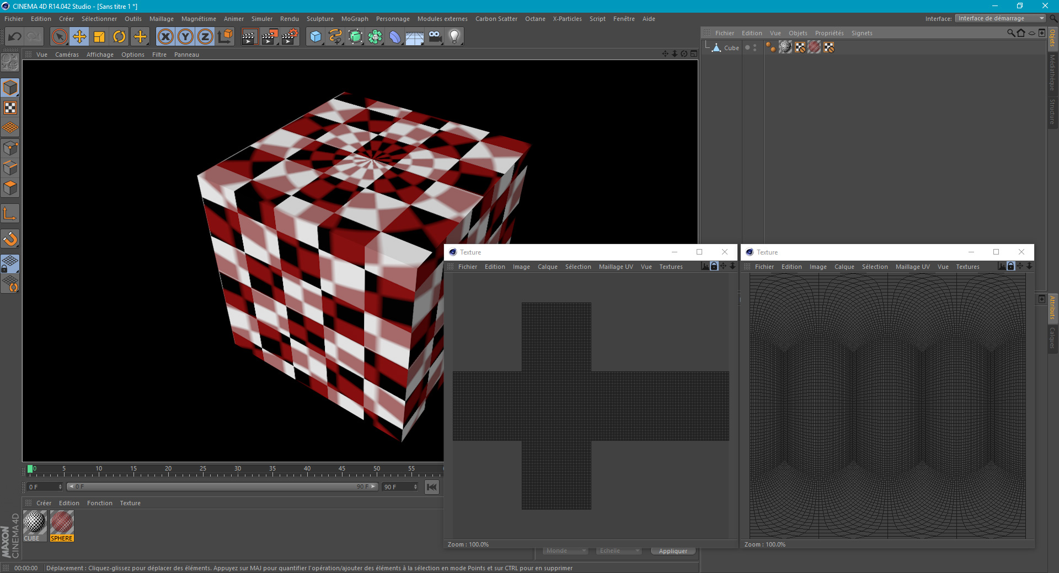
Task: Open Sélection menu in right Texture window
Action: pos(875,267)
